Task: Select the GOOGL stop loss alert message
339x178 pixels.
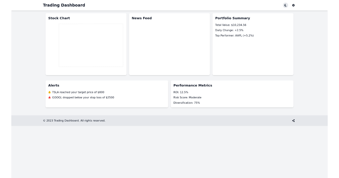Action: point(83,97)
